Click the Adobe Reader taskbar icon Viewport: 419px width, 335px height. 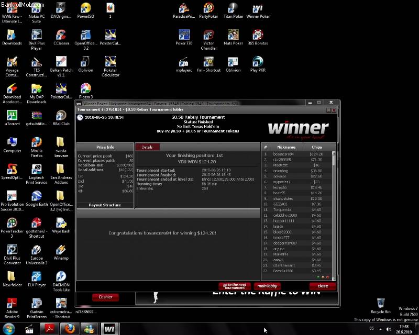[50, 329]
